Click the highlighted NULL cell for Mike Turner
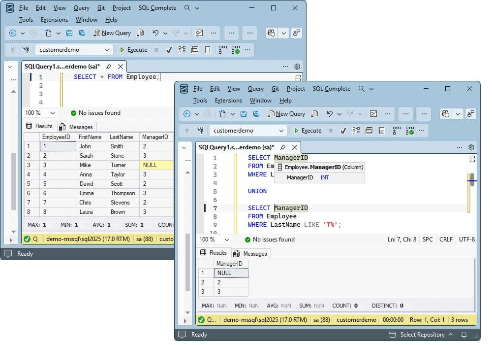Image resolution: width=492 pixels, height=345 pixels. [156, 165]
